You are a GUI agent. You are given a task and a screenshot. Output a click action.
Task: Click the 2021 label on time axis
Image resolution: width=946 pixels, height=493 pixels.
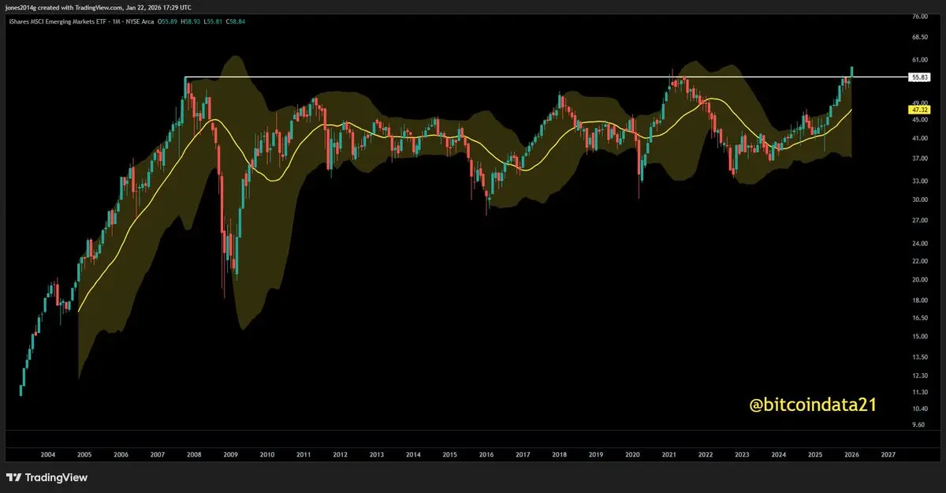click(x=669, y=455)
